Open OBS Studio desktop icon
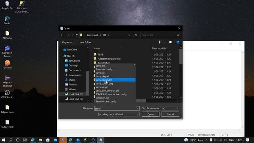254x143 pixels. coord(7,95)
